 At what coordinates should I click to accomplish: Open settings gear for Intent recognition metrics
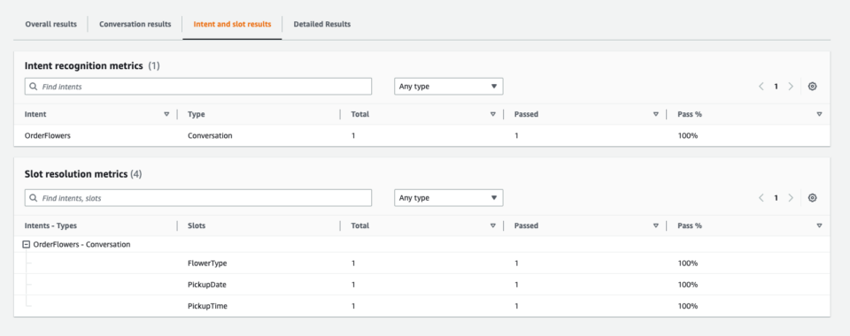(812, 87)
